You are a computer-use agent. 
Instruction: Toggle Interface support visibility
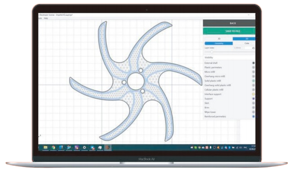click(x=253, y=94)
